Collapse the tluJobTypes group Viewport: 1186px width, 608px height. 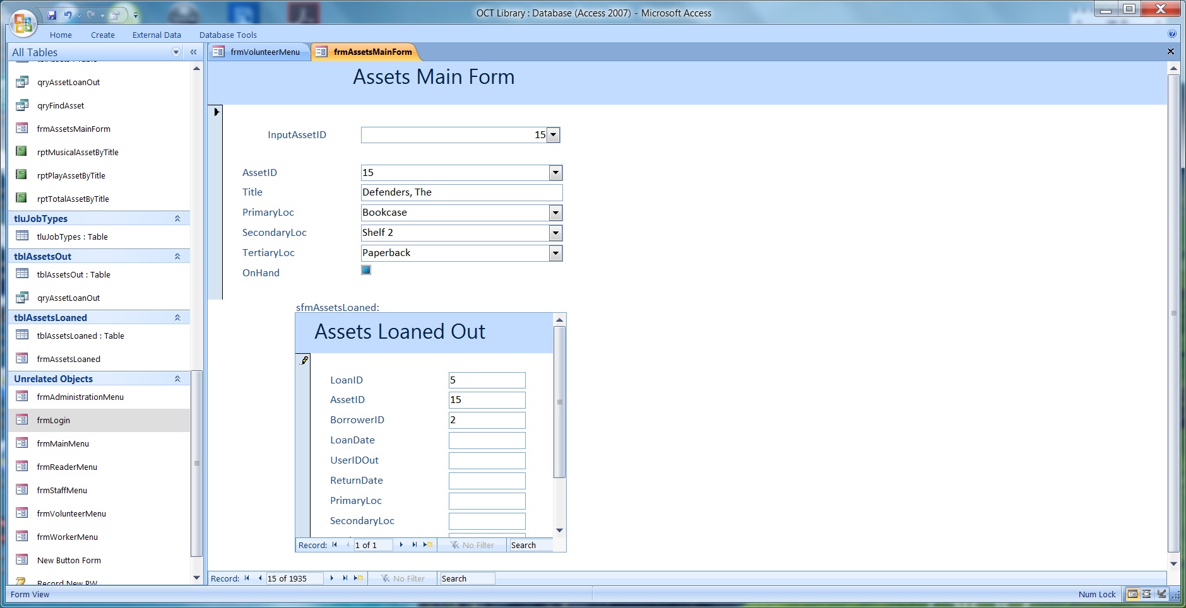point(177,218)
